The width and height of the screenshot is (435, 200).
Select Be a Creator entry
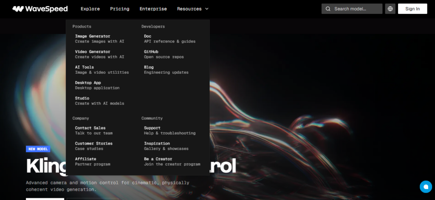(x=172, y=161)
